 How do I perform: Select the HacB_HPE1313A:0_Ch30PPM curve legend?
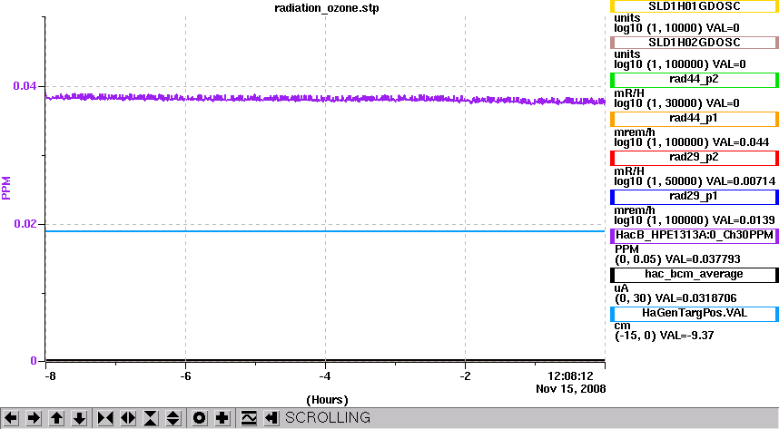coord(694,235)
